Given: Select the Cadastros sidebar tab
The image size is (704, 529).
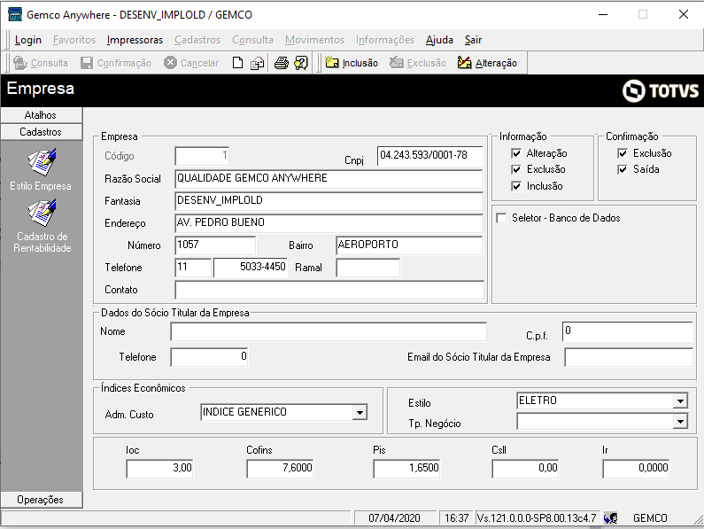Looking at the screenshot, I should coord(42,132).
